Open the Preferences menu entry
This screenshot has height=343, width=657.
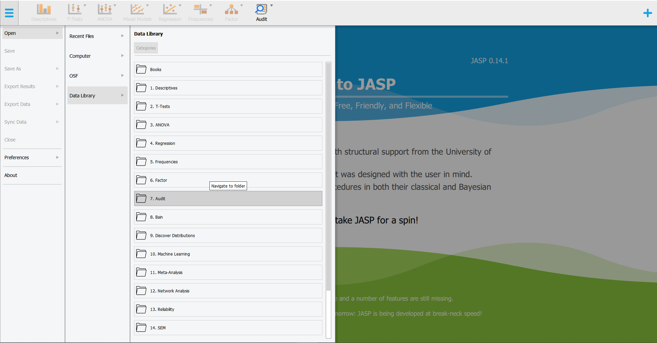(16, 157)
